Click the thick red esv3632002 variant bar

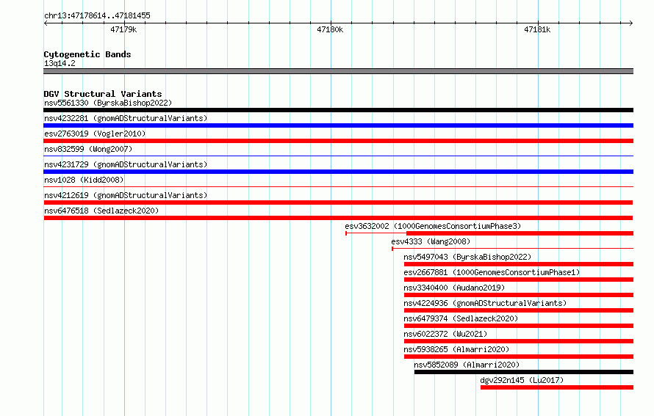(x=520, y=233)
